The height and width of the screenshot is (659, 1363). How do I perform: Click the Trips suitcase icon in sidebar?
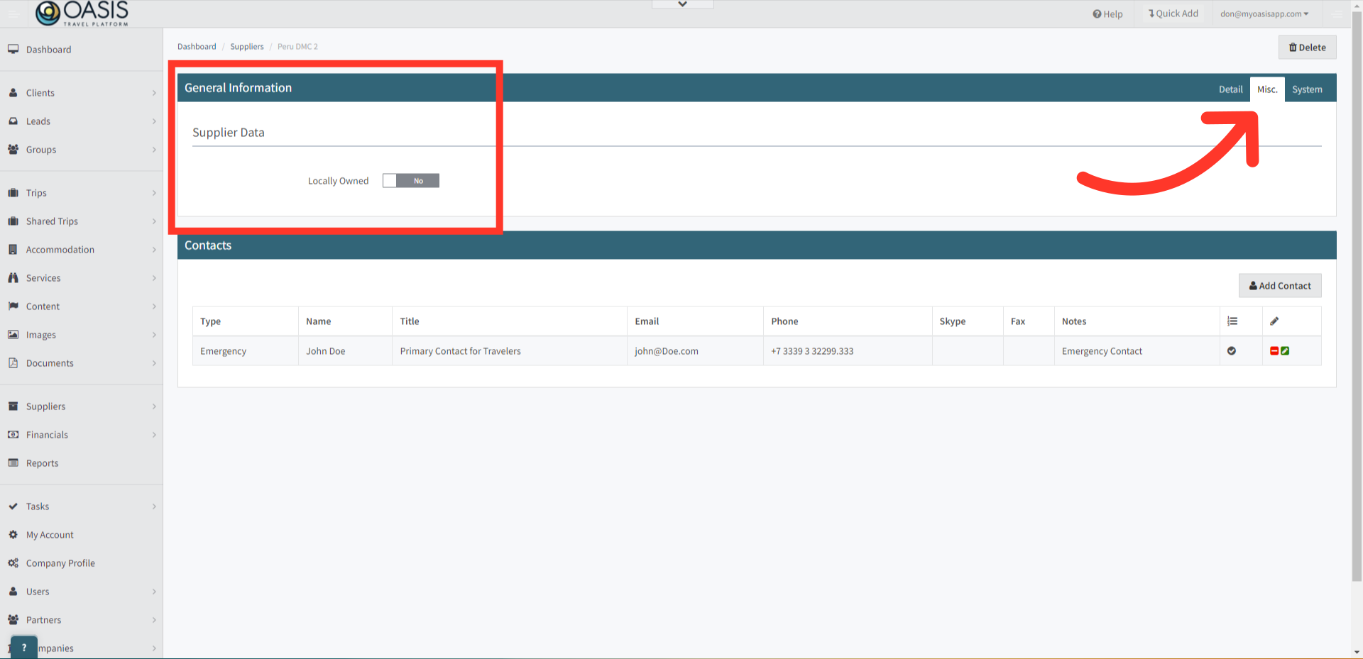[x=13, y=193]
